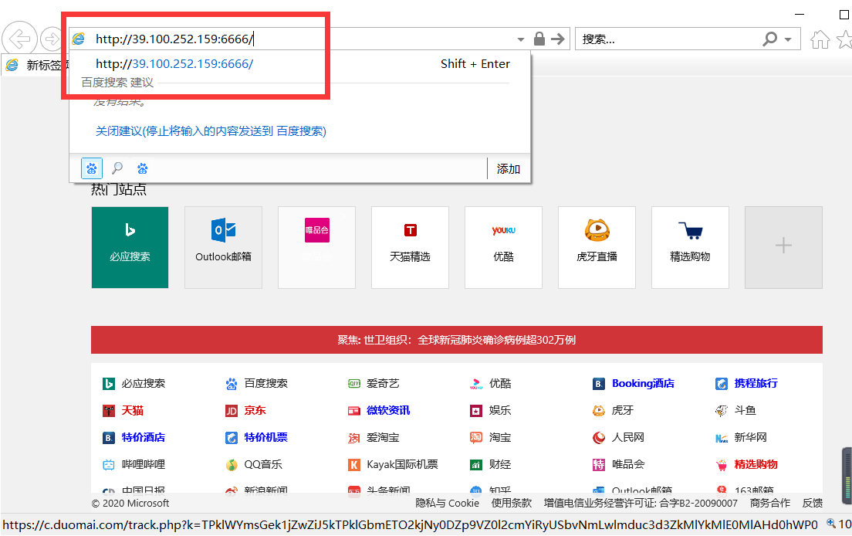The image size is (852, 536).
Task: Open 淘宝 link
Action: pyautogui.click(x=500, y=437)
